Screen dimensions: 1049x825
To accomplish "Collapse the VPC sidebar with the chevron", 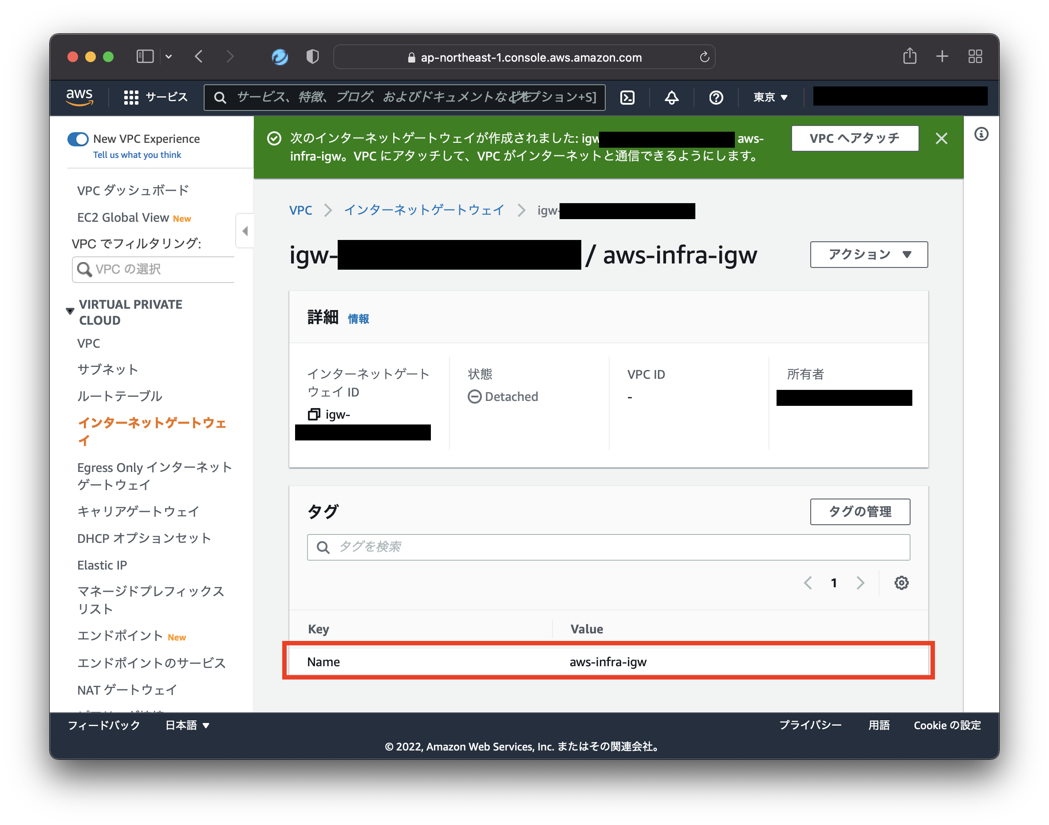I will pos(245,231).
